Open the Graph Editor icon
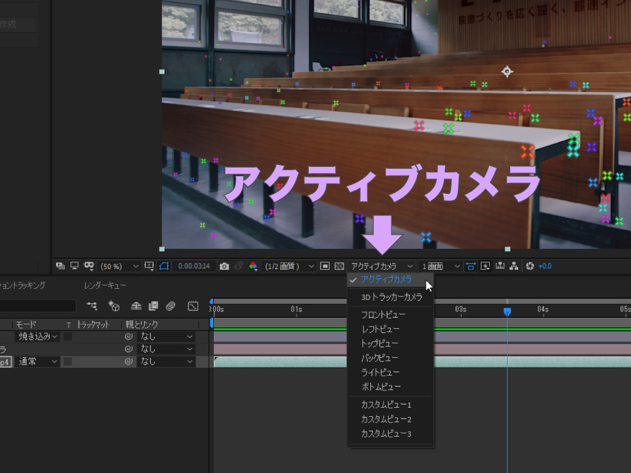631x473 pixels. (x=193, y=305)
